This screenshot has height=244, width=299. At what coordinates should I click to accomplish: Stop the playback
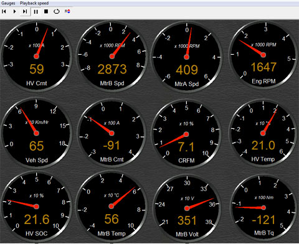(46, 11)
